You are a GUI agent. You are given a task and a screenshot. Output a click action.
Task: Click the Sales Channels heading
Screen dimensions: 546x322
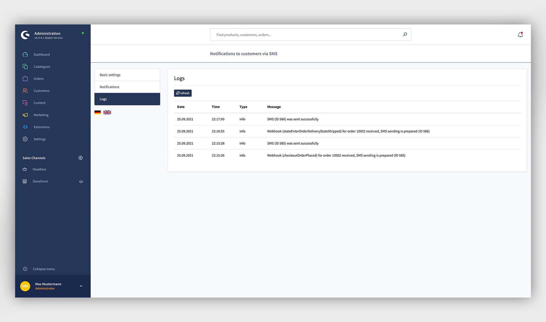(x=34, y=158)
